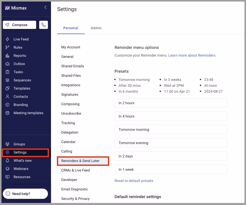246x205 pixels.
Task: Click the Rules branch icon
Action: coord(7,47)
